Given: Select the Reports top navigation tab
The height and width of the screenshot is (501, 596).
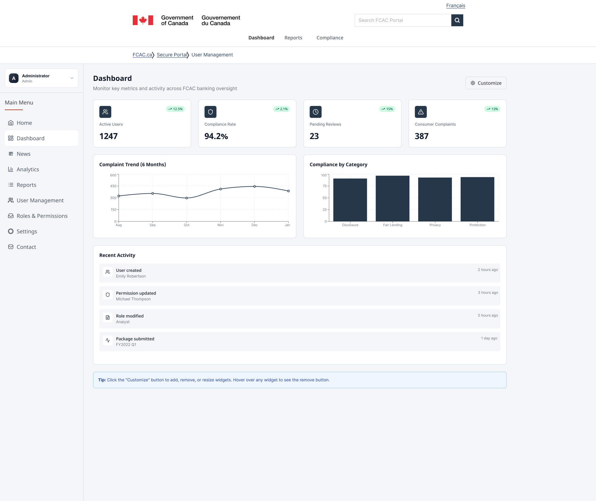Looking at the screenshot, I should click(293, 38).
